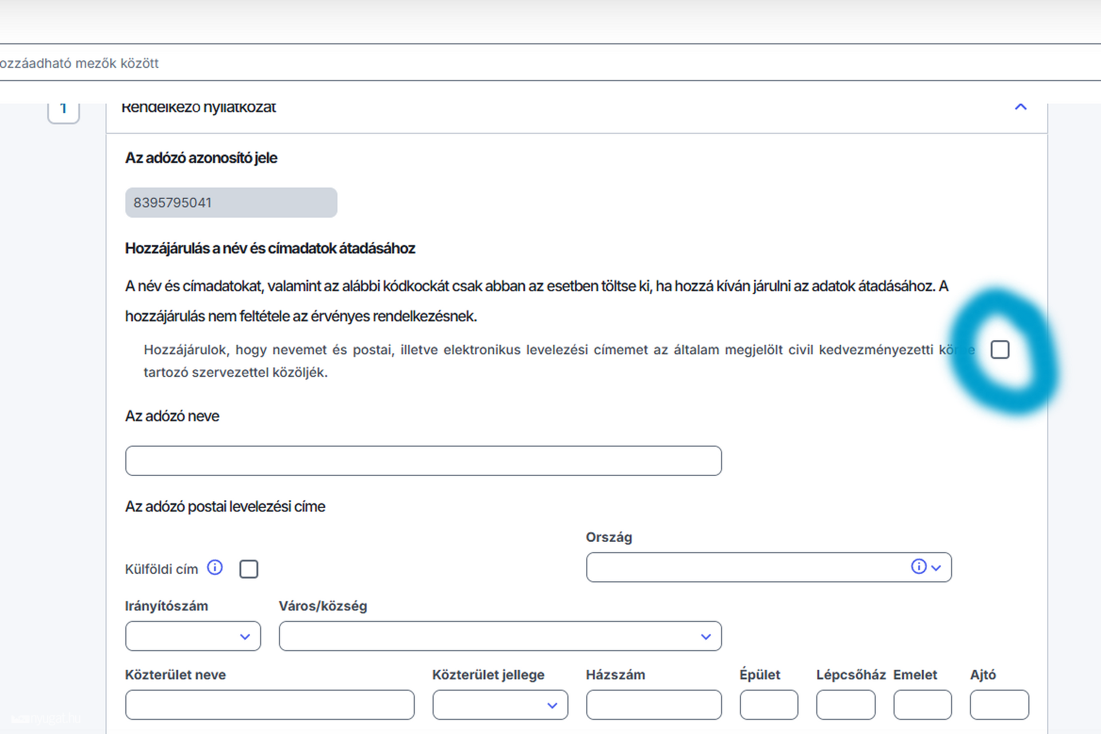
Task: Click the Ajtó input field
Action: tap(1000, 705)
